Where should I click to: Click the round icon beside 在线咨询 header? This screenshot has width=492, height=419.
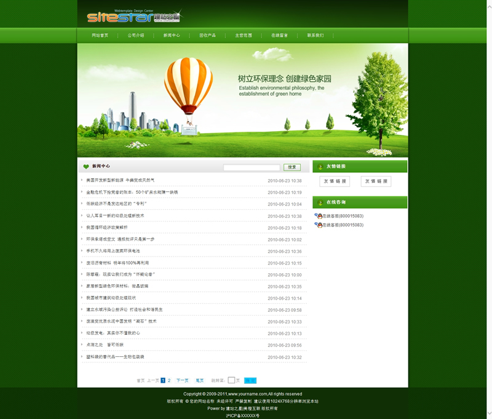tap(320, 202)
